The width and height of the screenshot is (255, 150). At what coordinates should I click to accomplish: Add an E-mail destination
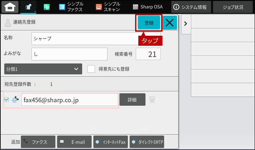click(x=74, y=142)
